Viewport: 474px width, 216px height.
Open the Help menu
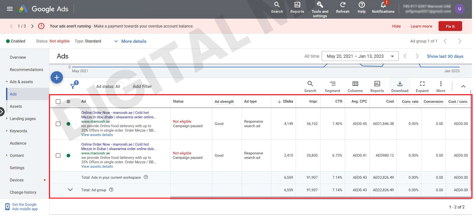coord(362,7)
